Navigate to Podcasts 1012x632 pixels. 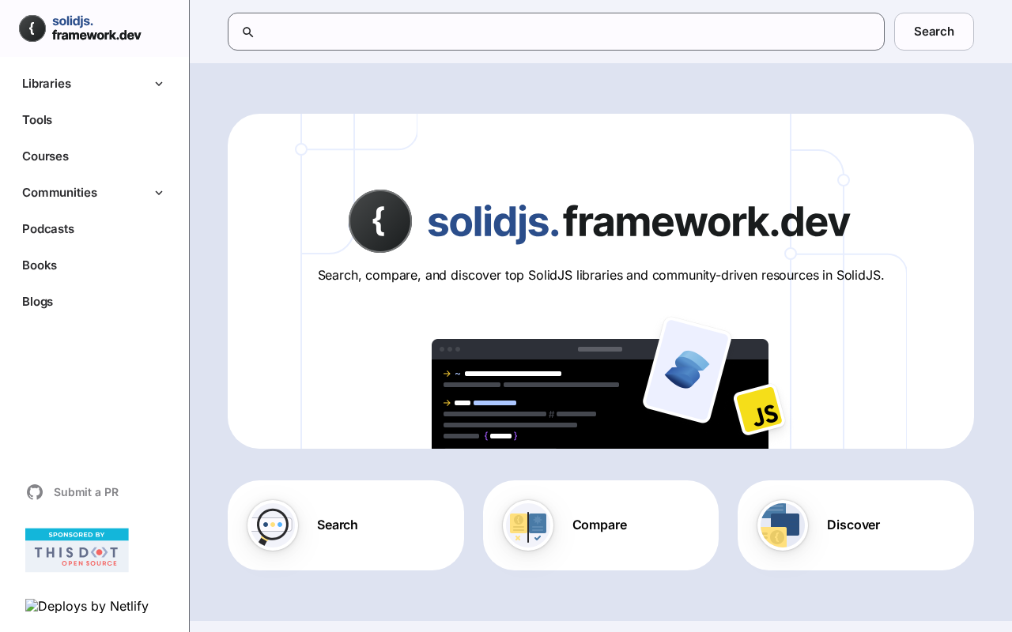click(48, 229)
